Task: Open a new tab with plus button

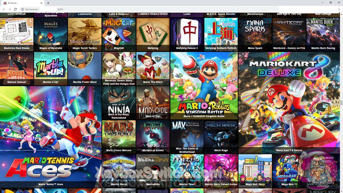Action: [x=48, y=3]
